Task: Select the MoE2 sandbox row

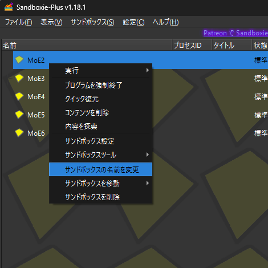Action: coord(140,60)
